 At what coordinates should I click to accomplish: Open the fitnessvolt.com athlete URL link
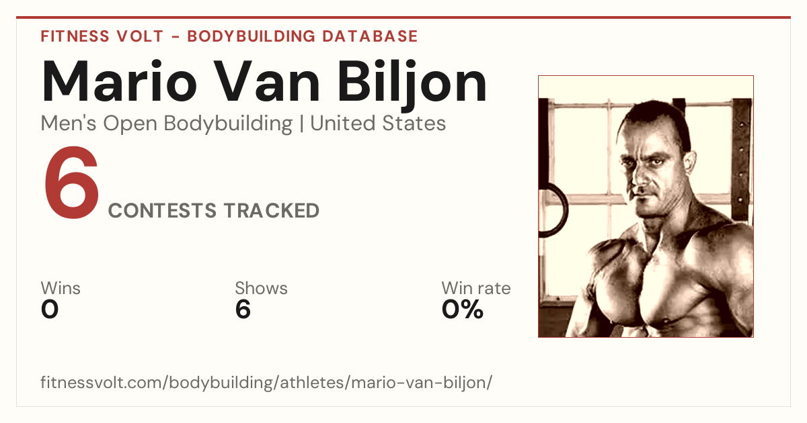tap(266, 383)
